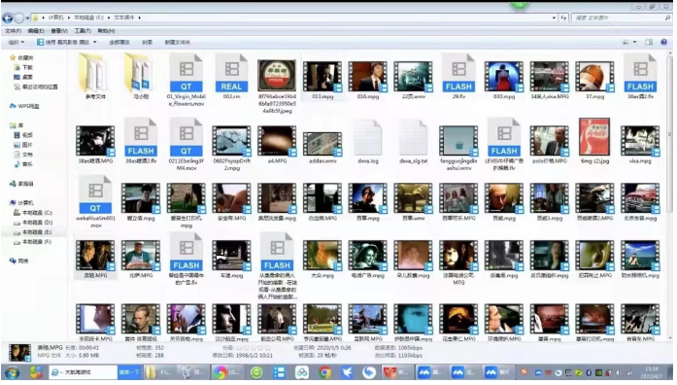Toggle the preview pane icon
Screen dimensions: 677x385
tap(649, 42)
